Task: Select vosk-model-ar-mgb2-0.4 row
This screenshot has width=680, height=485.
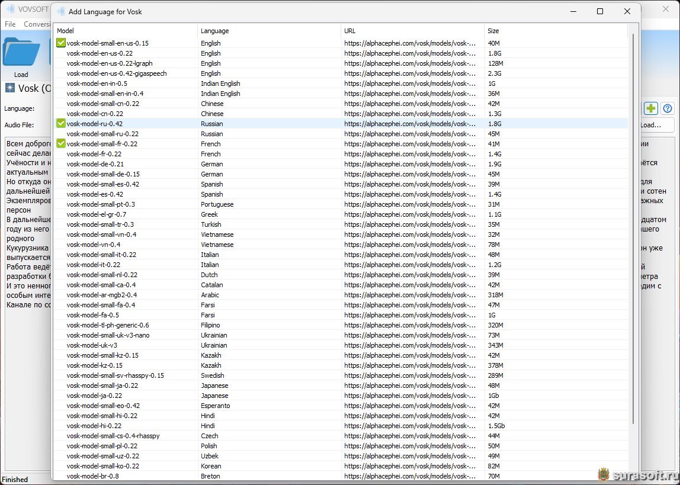Action: pyautogui.click(x=341, y=295)
